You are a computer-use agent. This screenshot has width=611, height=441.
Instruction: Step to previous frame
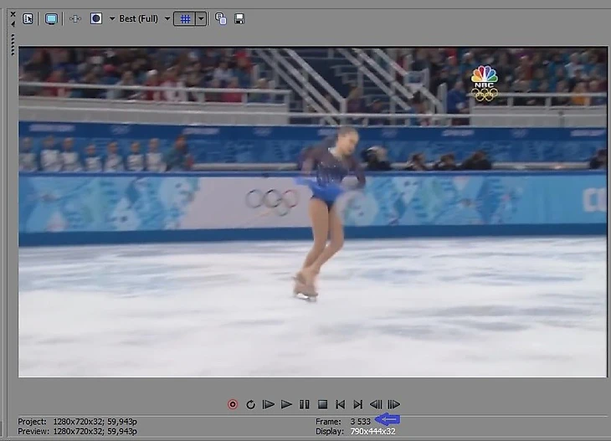tap(376, 404)
